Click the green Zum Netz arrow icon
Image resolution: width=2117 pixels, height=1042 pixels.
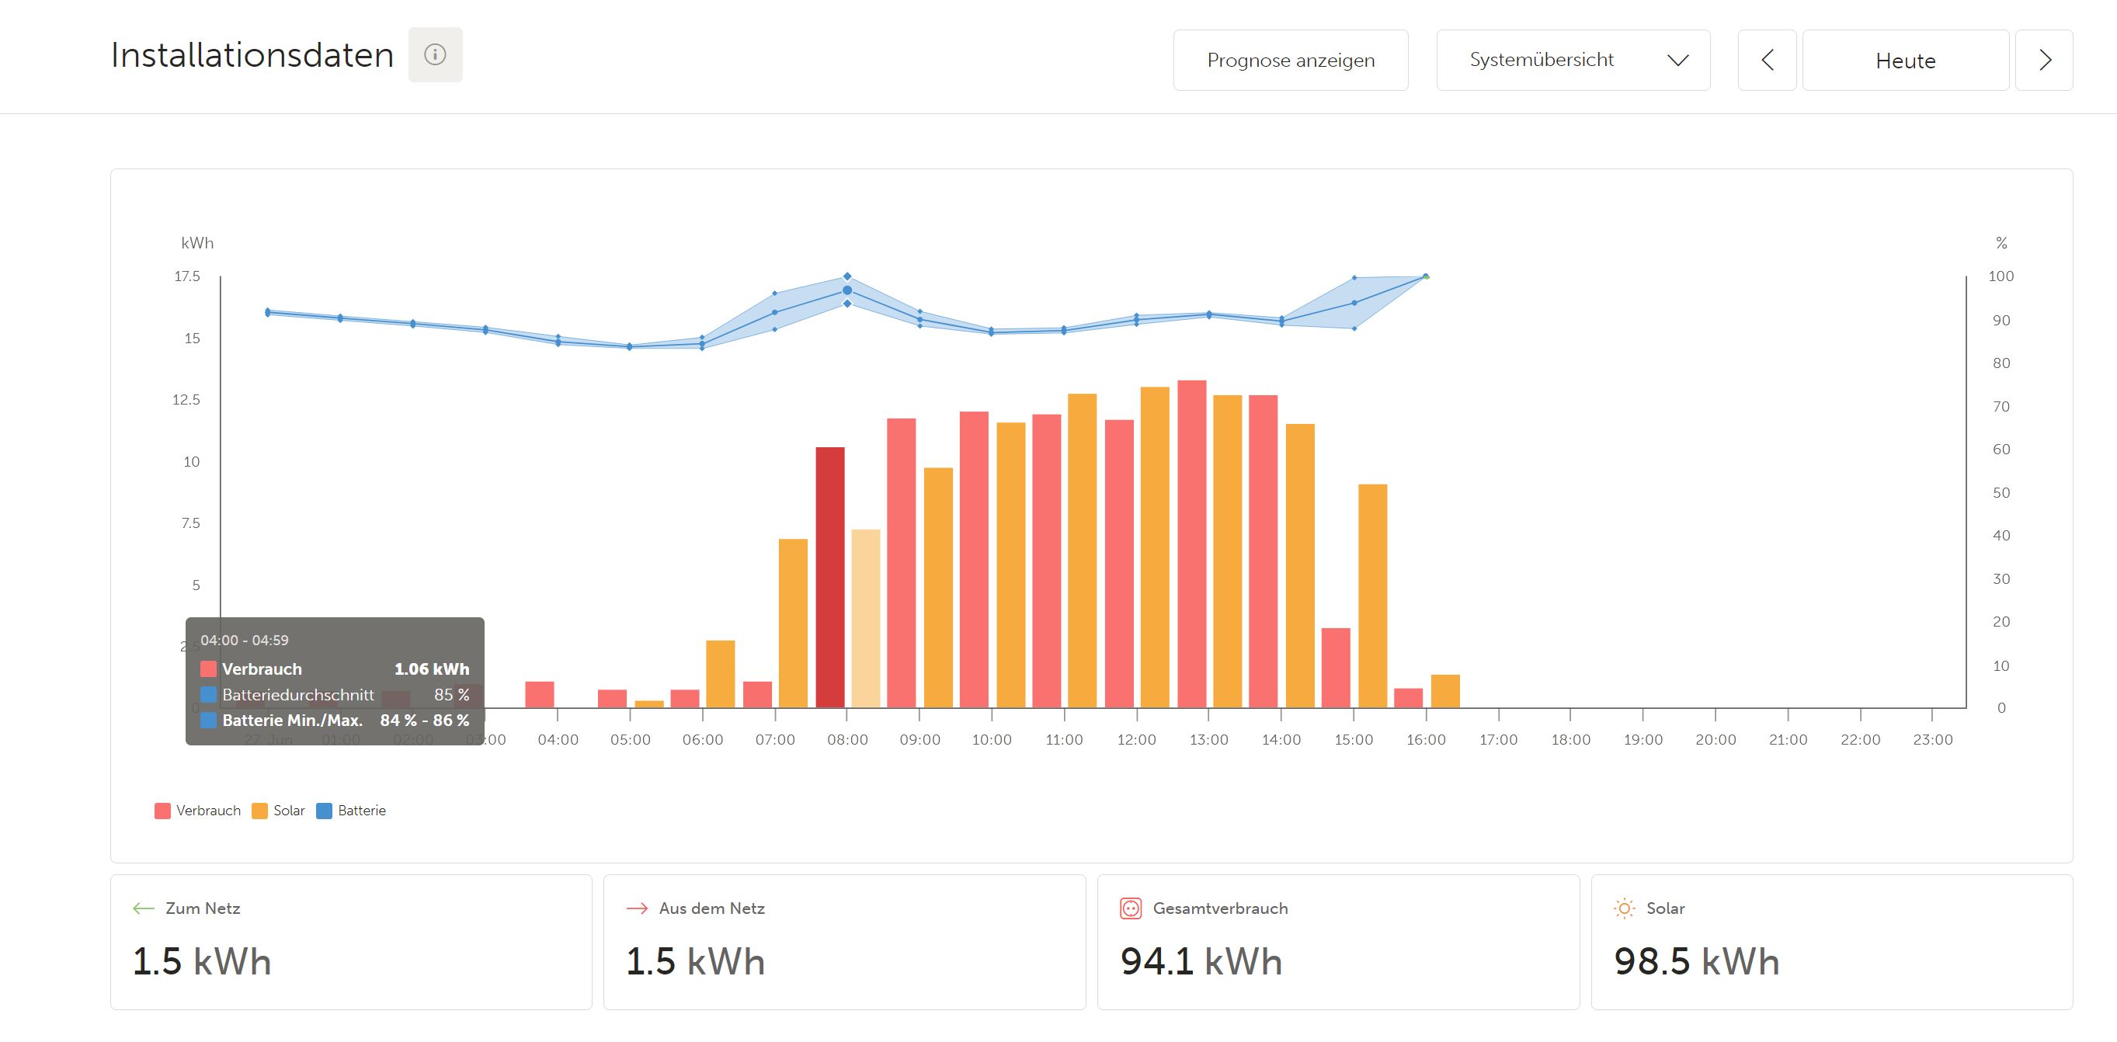click(x=144, y=908)
